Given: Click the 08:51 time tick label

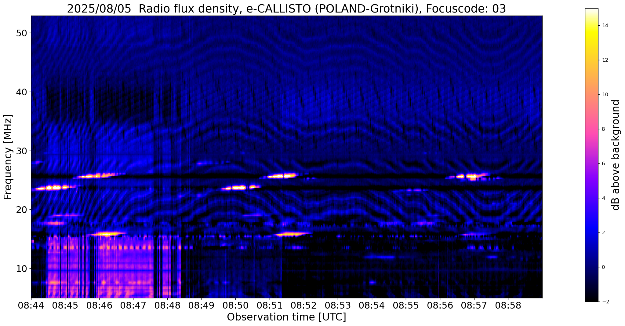Looking at the screenshot, I should tap(270, 306).
